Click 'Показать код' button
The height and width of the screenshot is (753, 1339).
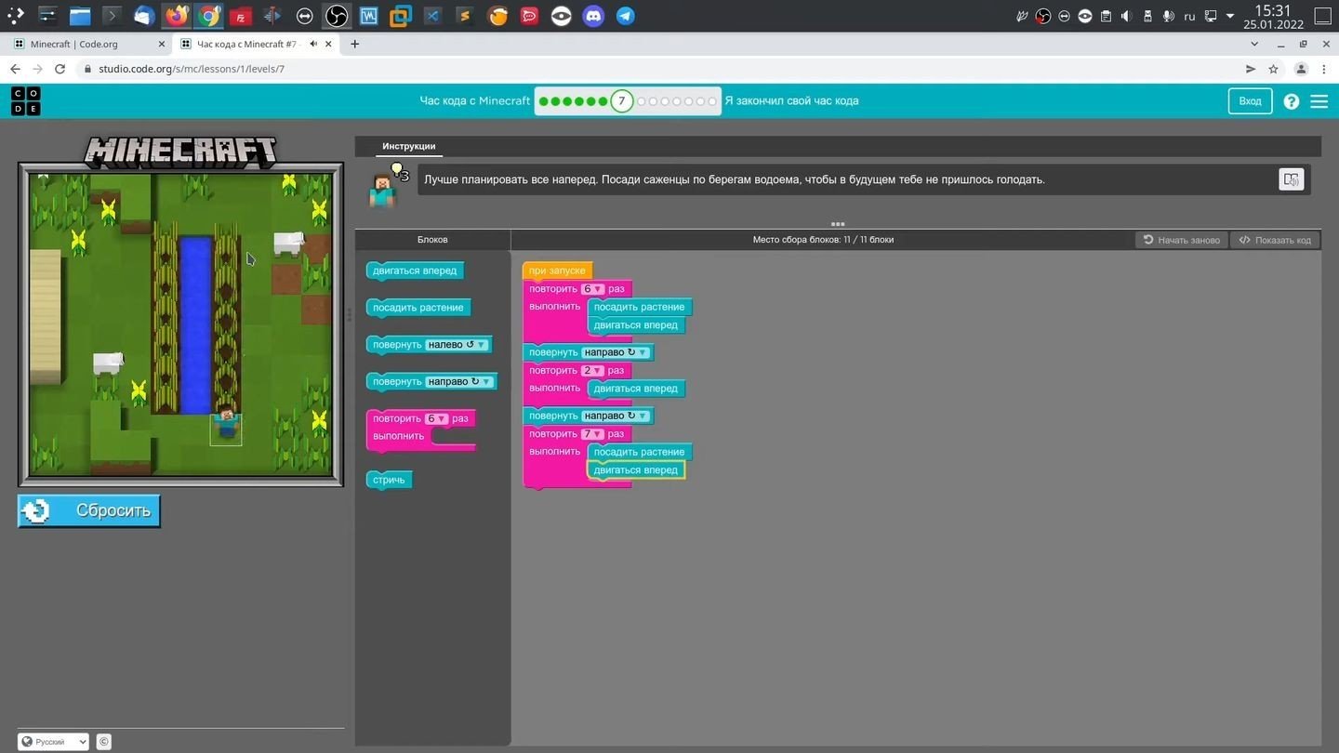point(1275,240)
